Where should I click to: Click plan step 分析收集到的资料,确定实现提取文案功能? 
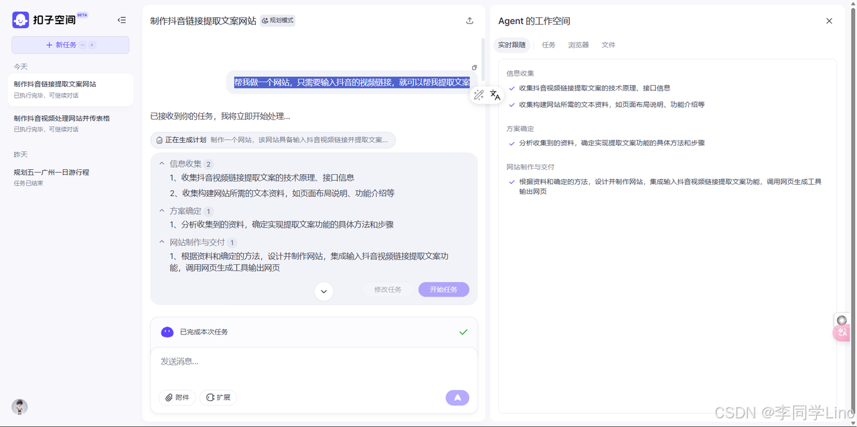point(281,224)
